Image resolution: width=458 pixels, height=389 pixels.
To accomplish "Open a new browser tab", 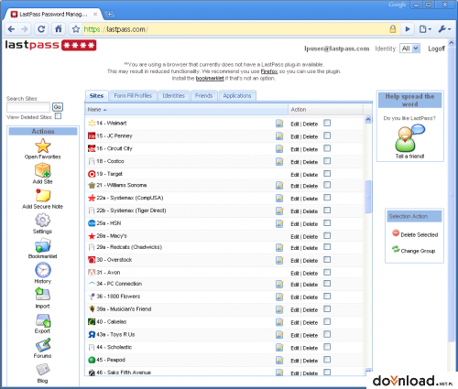I will click(109, 14).
